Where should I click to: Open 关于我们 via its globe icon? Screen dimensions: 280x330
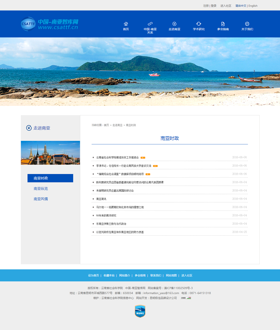coord(247,24)
